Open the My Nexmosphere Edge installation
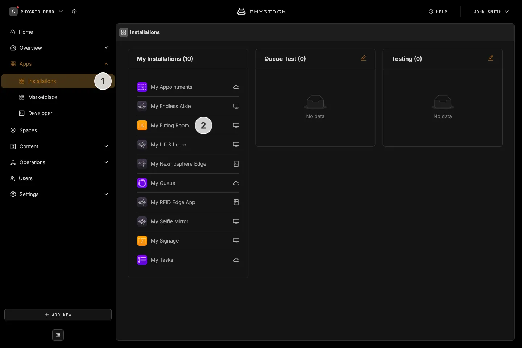 [188, 164]
